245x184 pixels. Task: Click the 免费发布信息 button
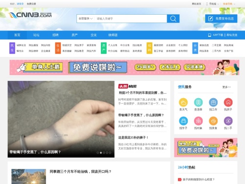coord(221,19)
